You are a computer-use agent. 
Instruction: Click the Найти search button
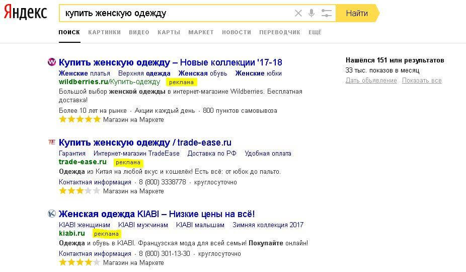pos(357,13)
